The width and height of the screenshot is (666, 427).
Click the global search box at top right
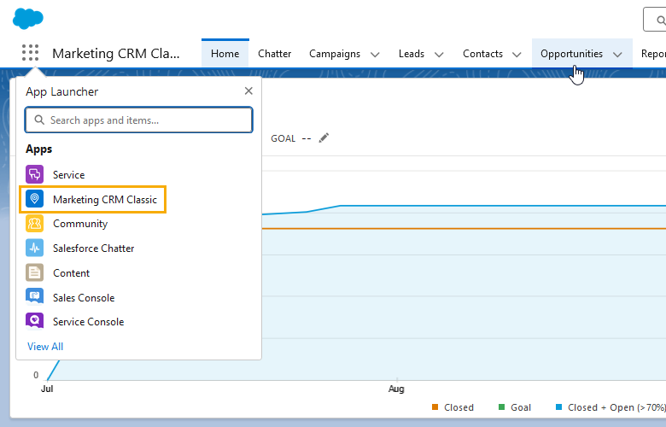click(x=655, y=20)
